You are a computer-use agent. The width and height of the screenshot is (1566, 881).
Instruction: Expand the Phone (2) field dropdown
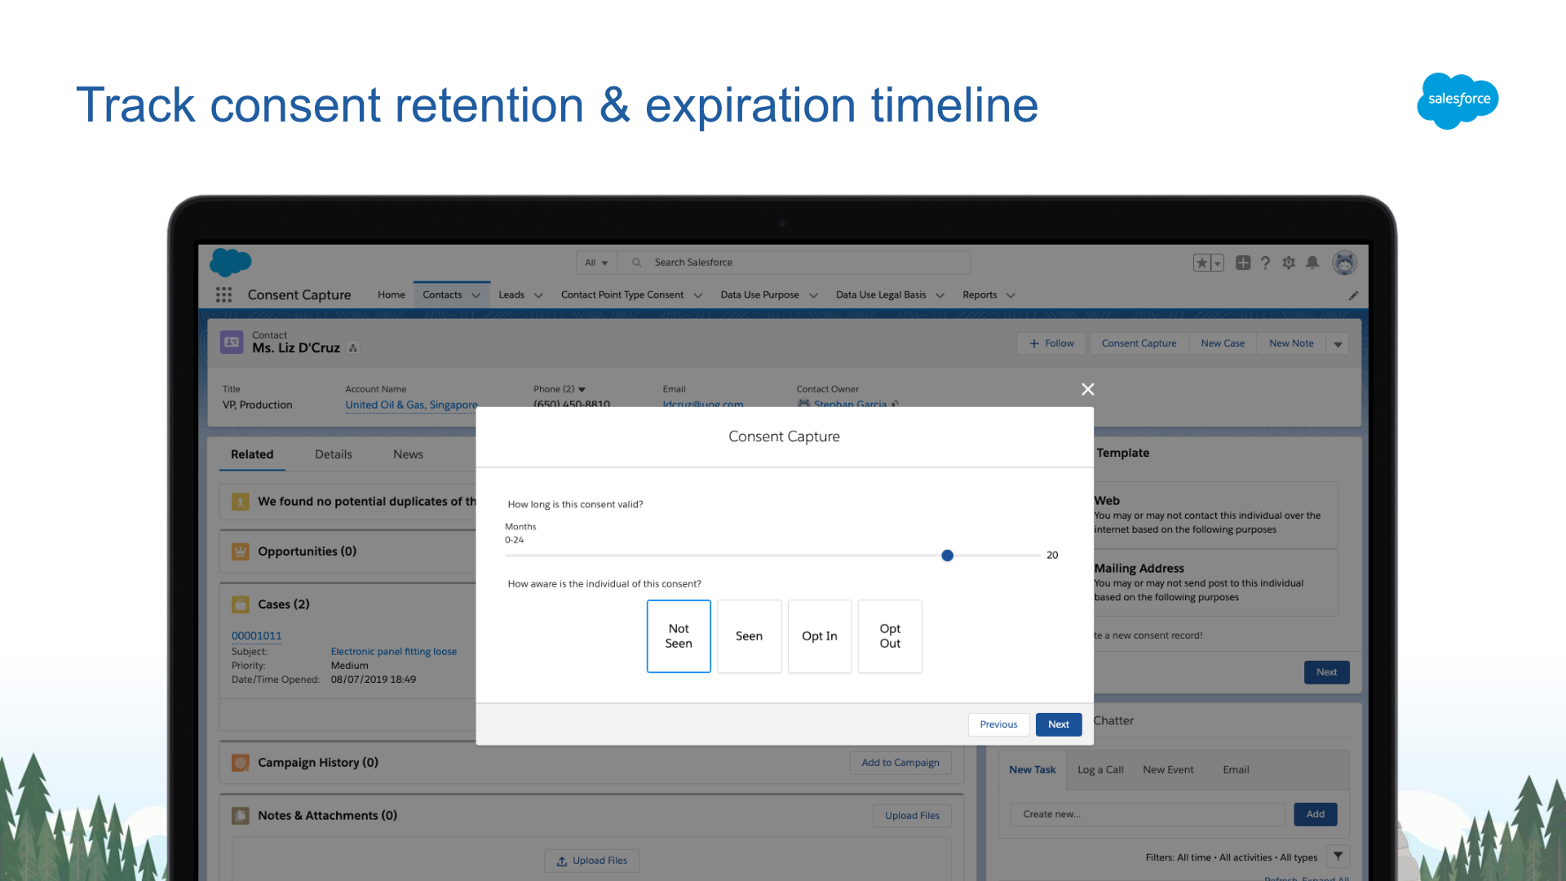(582, 389)
